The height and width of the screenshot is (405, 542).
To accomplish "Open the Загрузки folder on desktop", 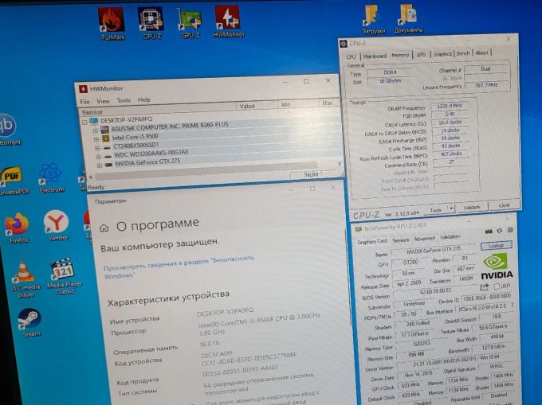I will point(373,19).
